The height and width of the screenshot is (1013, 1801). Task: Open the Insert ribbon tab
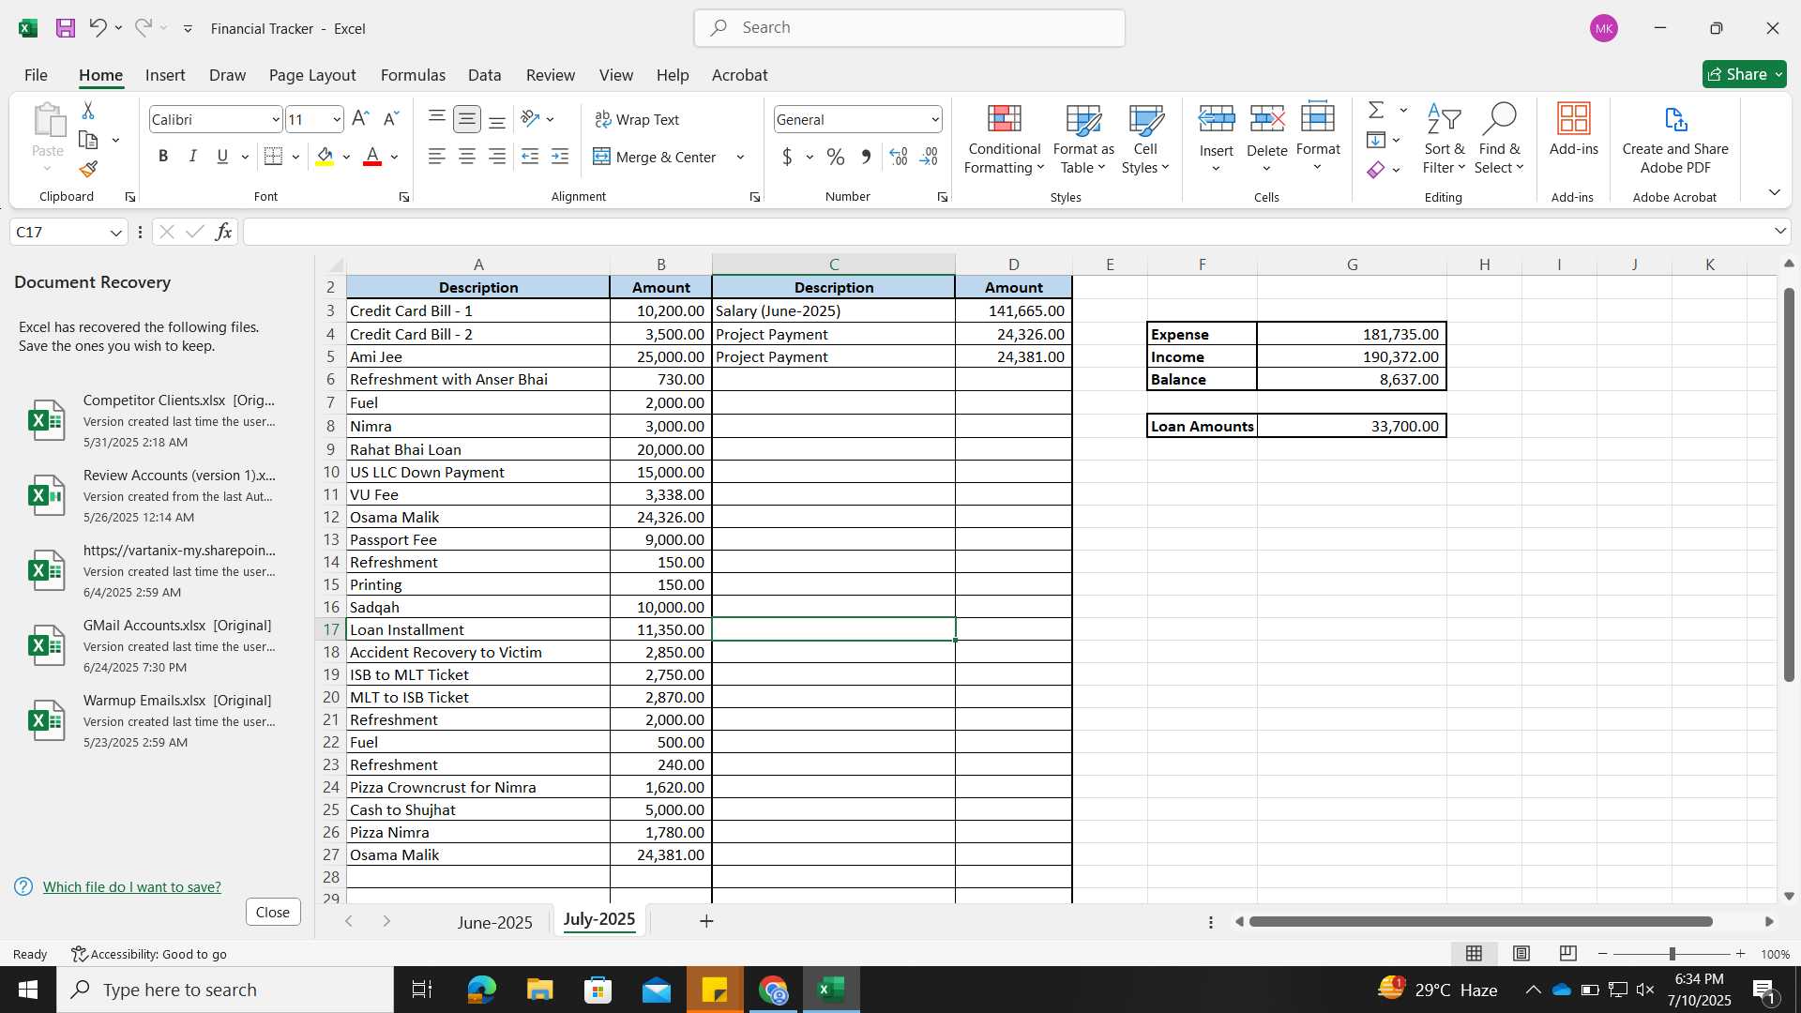[165, 75]
